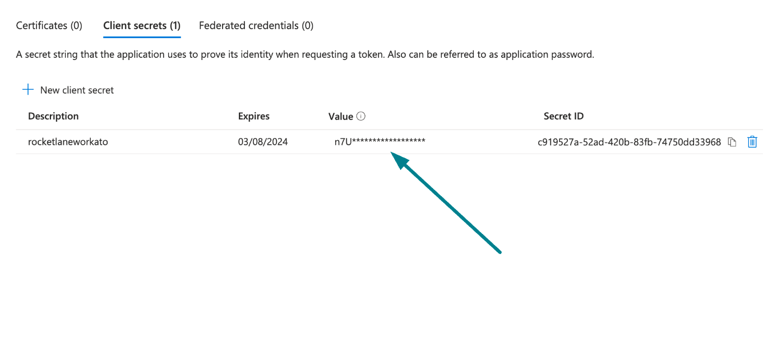Select the Secret ID text c919527a

click(x=632, y=142)
